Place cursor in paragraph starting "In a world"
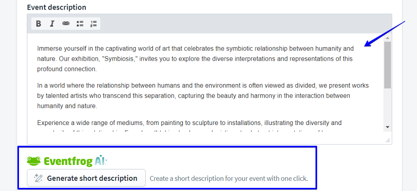Screen dimensions: 417x191 194,95
